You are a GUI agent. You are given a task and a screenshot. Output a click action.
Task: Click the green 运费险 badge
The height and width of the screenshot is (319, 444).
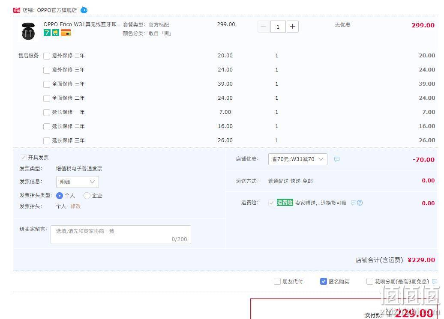[x=285, y=203]
